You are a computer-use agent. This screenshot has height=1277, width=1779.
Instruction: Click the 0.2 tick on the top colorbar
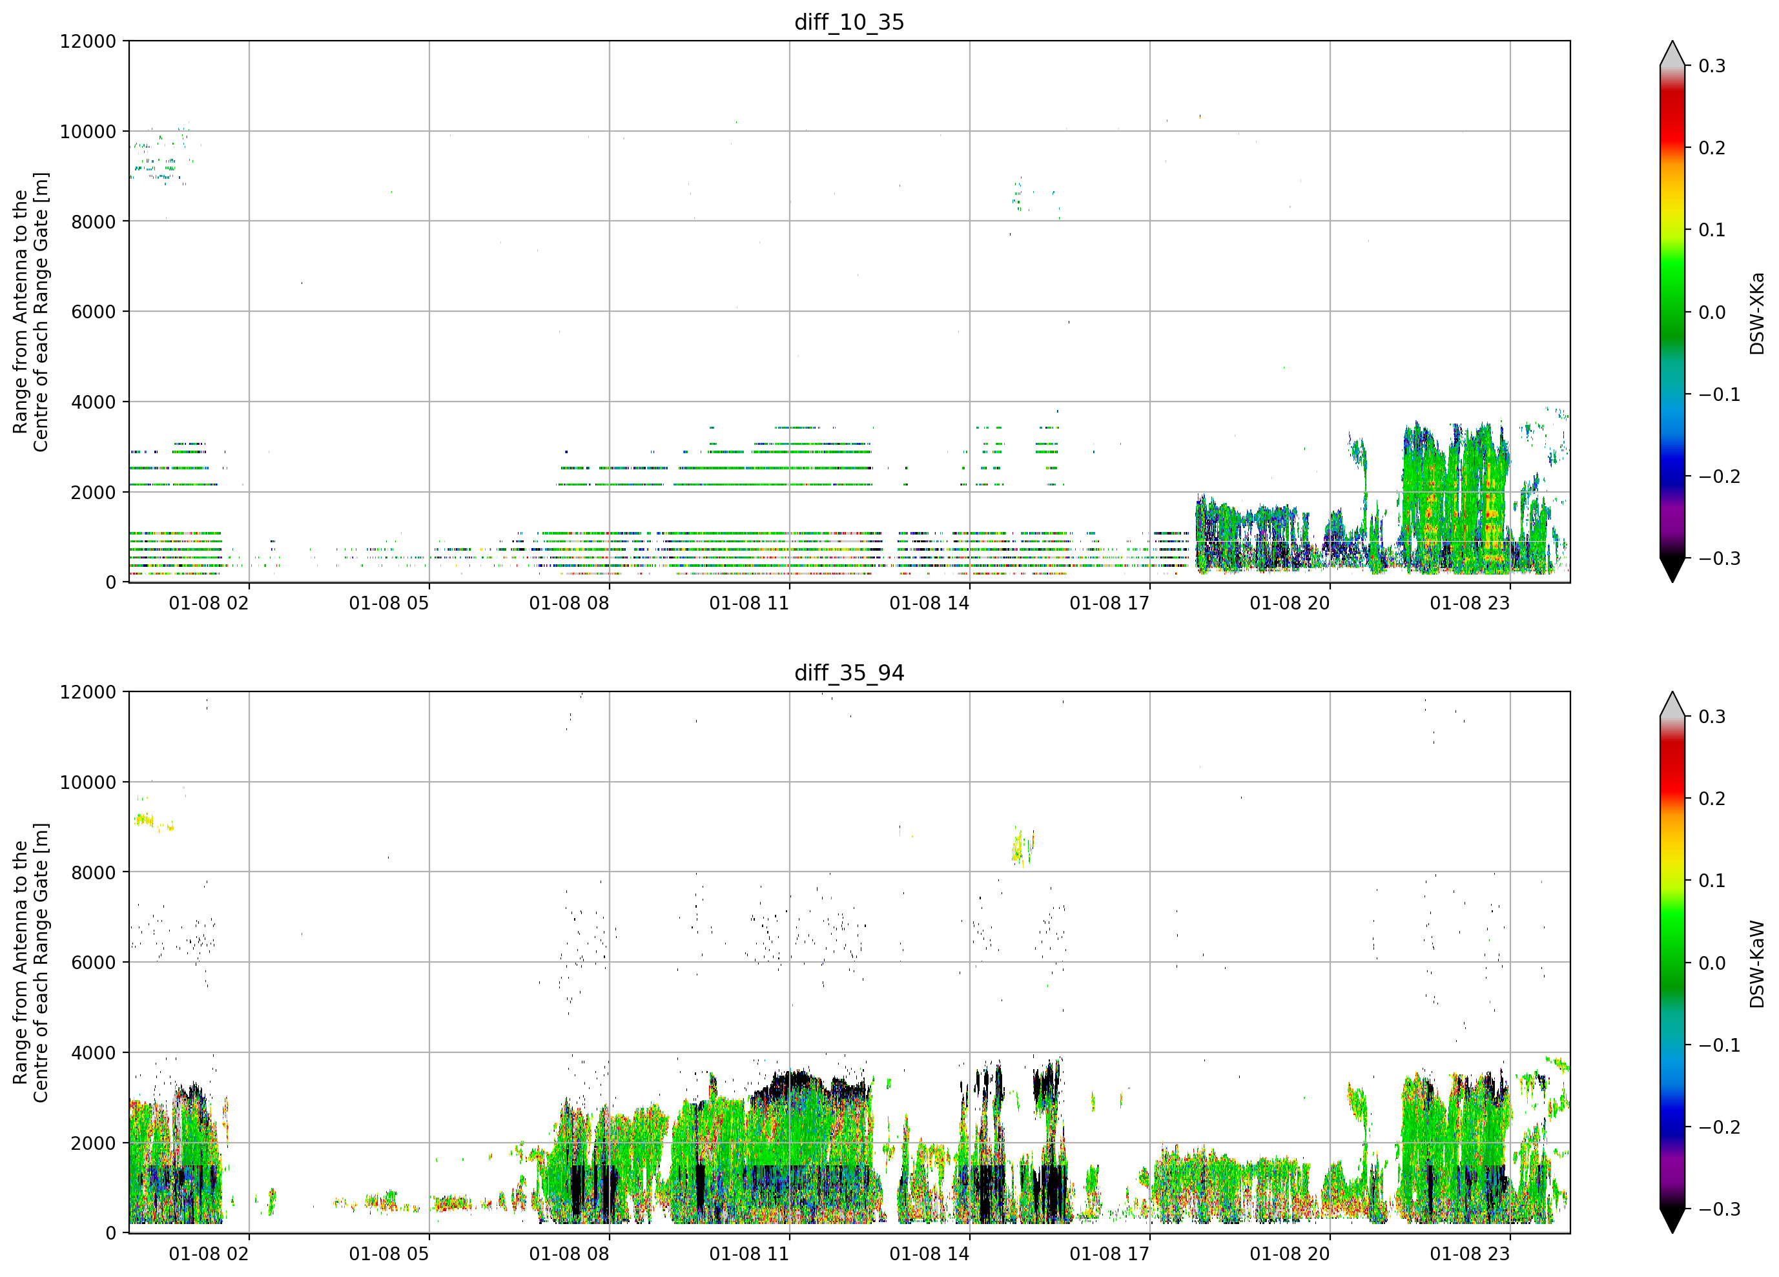tap(1712, 148)
